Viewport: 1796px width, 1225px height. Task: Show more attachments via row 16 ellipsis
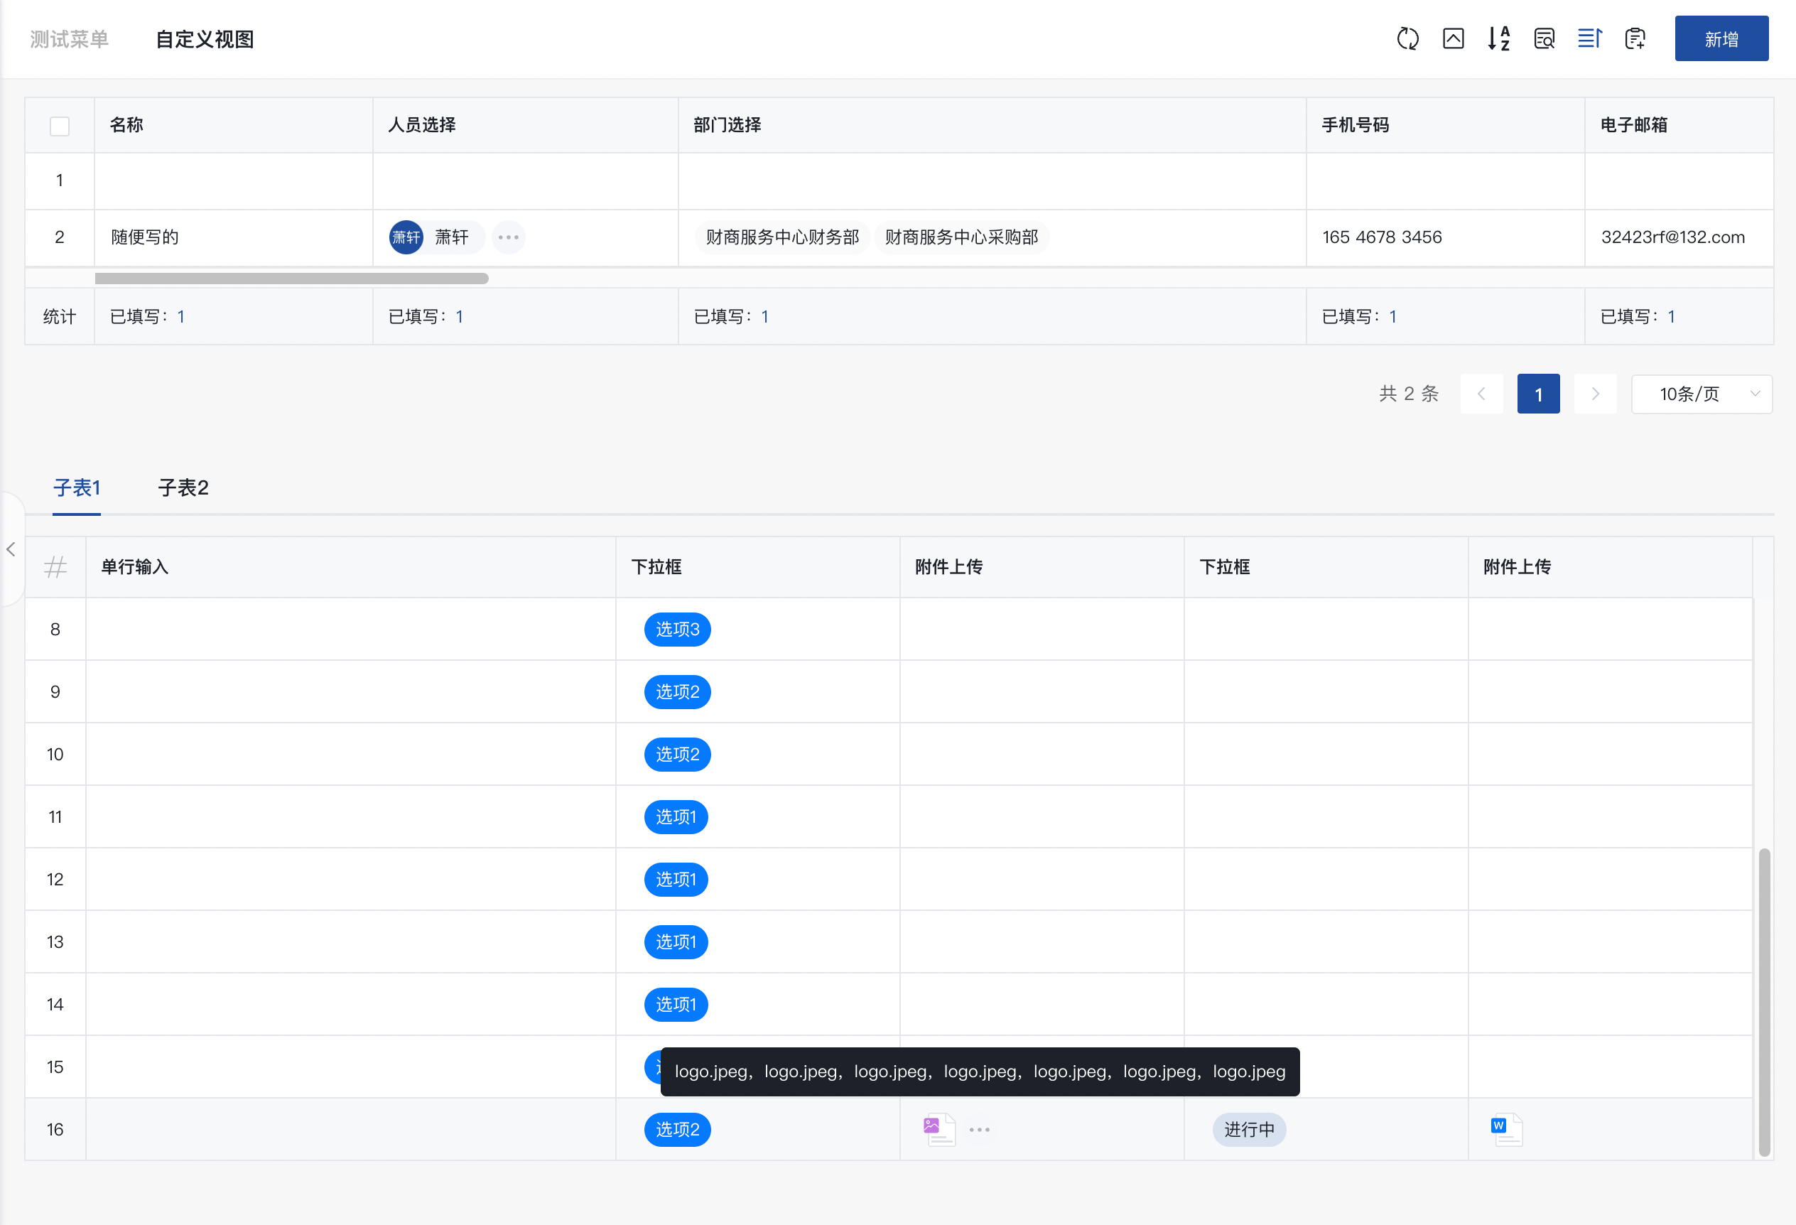[979, 1129]
